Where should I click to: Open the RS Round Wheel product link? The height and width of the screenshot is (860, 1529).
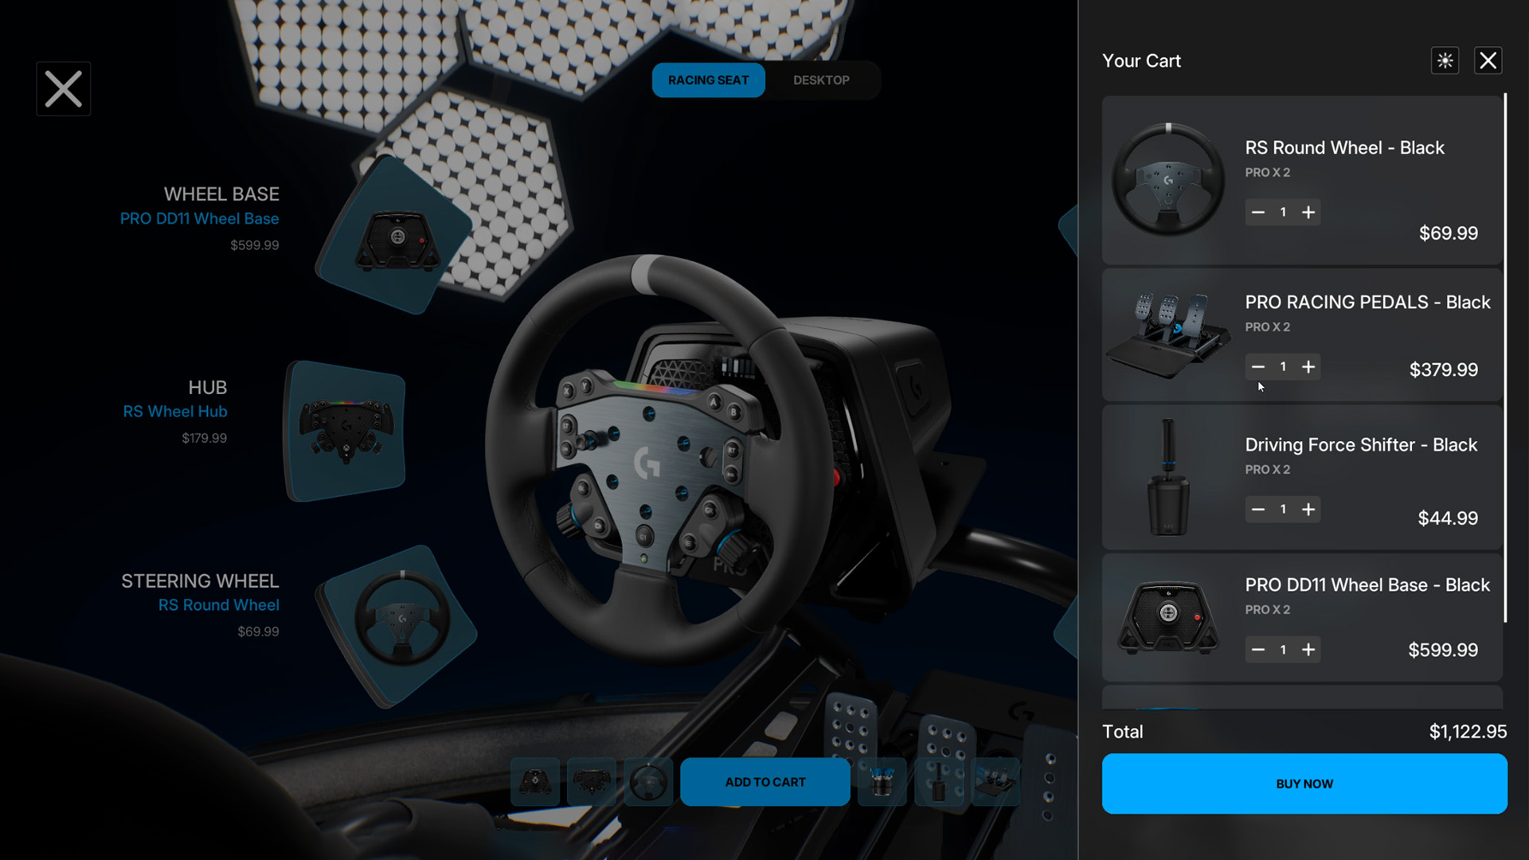click(1344, 147)
